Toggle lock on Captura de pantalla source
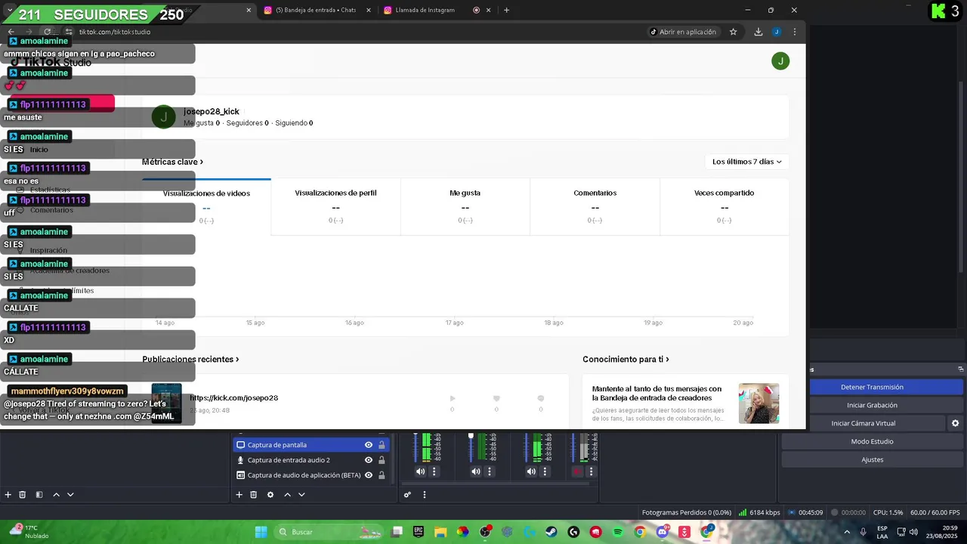 point(382,445)
